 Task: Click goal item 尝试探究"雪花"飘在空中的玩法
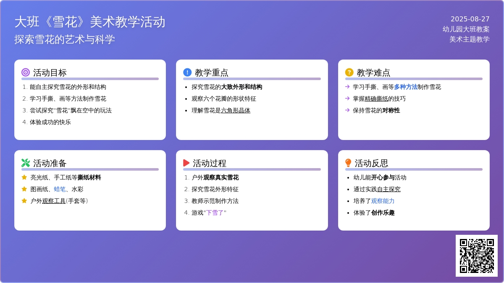click(x=71, y=110)
